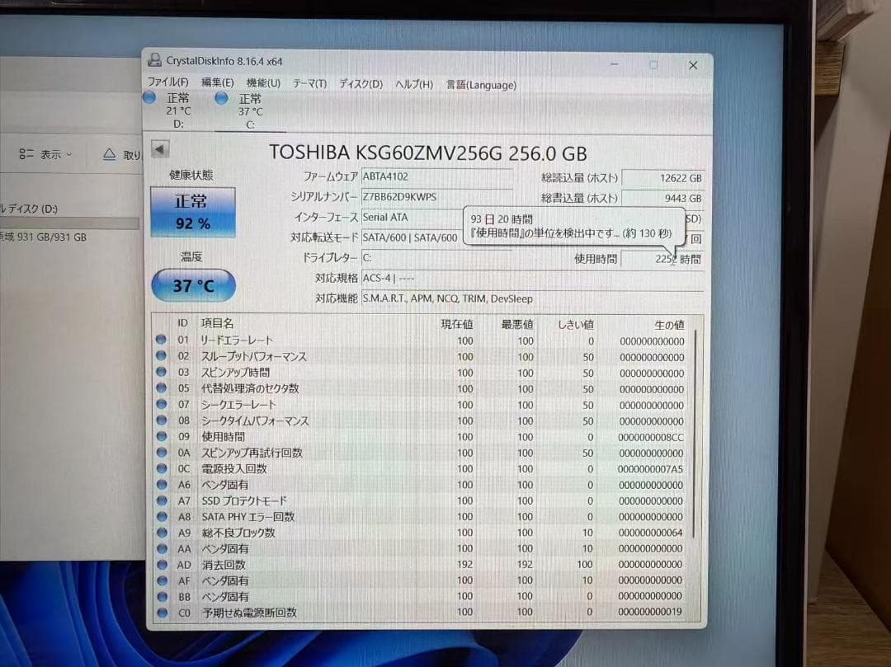Click the blue status dot beside リードエラーレート
Screen dimensions: 891x667
[162, 340]
